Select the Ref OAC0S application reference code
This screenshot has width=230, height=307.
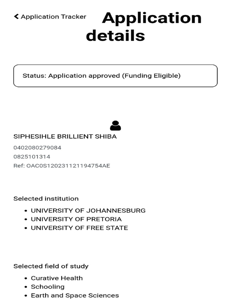(62, 165)
